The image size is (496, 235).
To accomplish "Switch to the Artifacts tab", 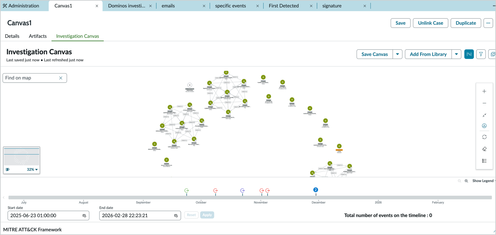I will tap(37, 36).
